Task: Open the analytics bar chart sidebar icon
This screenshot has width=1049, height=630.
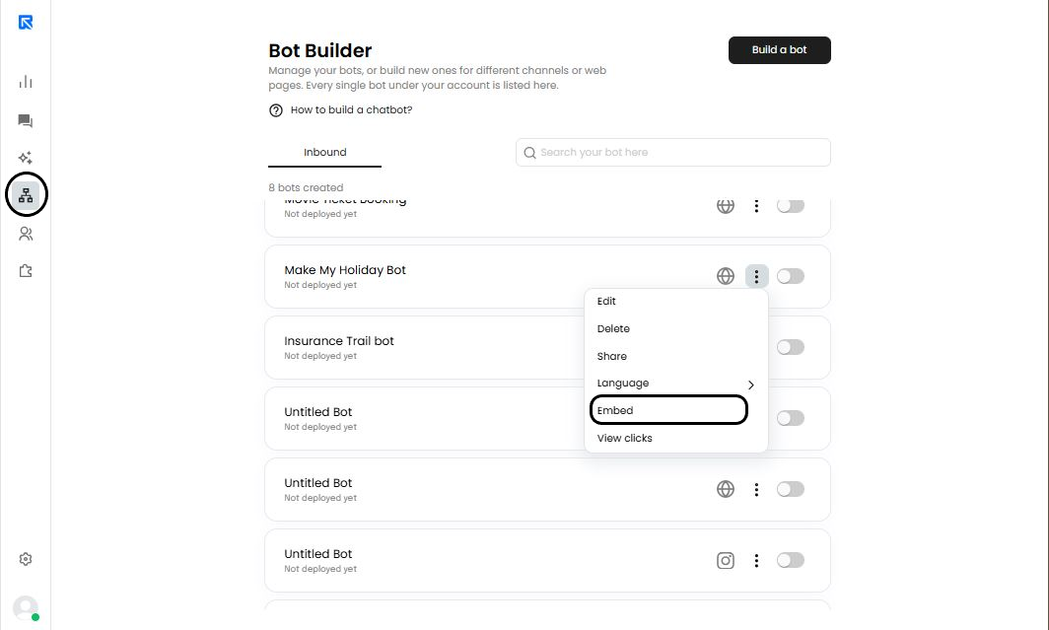Action: pos(26,82)
